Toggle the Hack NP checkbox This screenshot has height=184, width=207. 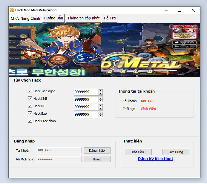click(30, 106)
